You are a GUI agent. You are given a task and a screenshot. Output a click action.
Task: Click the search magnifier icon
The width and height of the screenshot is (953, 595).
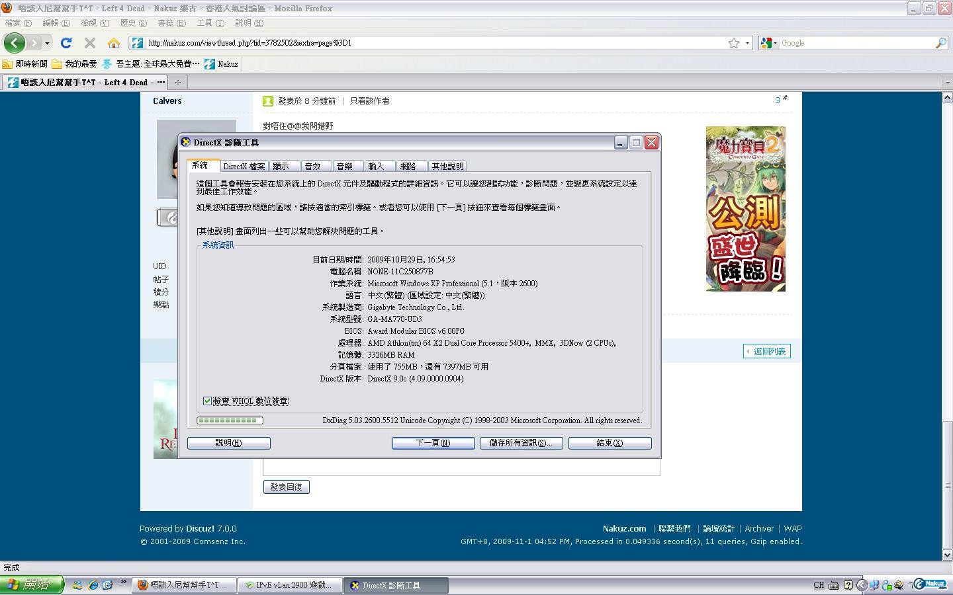[x=940, y=43]
